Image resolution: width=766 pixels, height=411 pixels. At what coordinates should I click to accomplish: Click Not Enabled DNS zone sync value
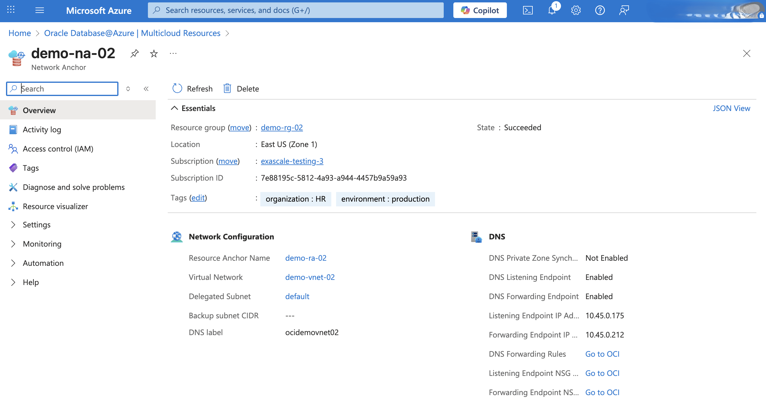(606, 258)
